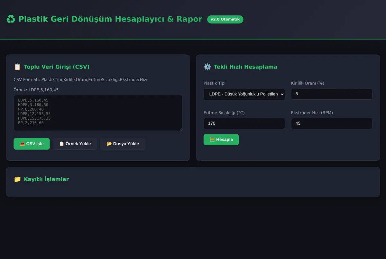
Task: Click the PP,2,210,60 line in textarea
Action: [31, 123]
